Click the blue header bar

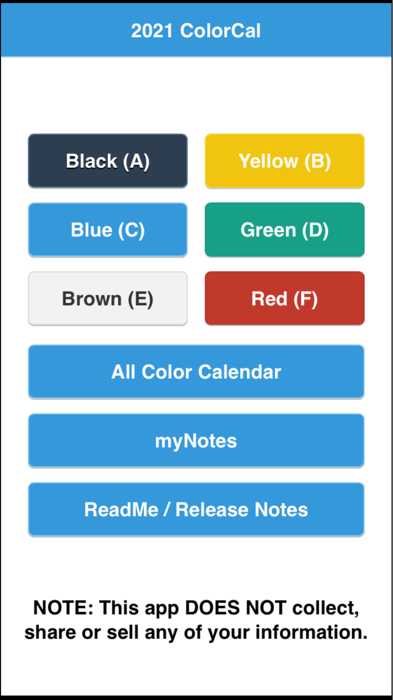click(x=196, y=30)
